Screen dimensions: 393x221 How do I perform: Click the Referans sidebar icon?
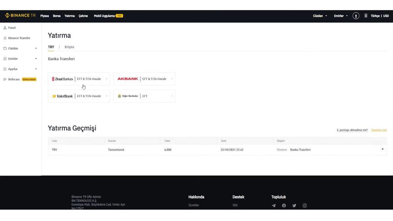5,79
